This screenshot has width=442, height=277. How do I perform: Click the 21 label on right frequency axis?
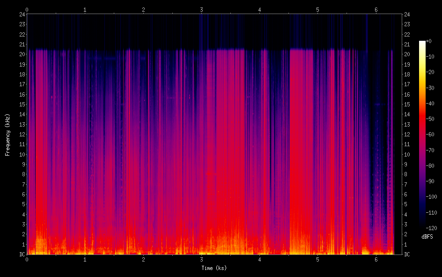coord(407,44)
